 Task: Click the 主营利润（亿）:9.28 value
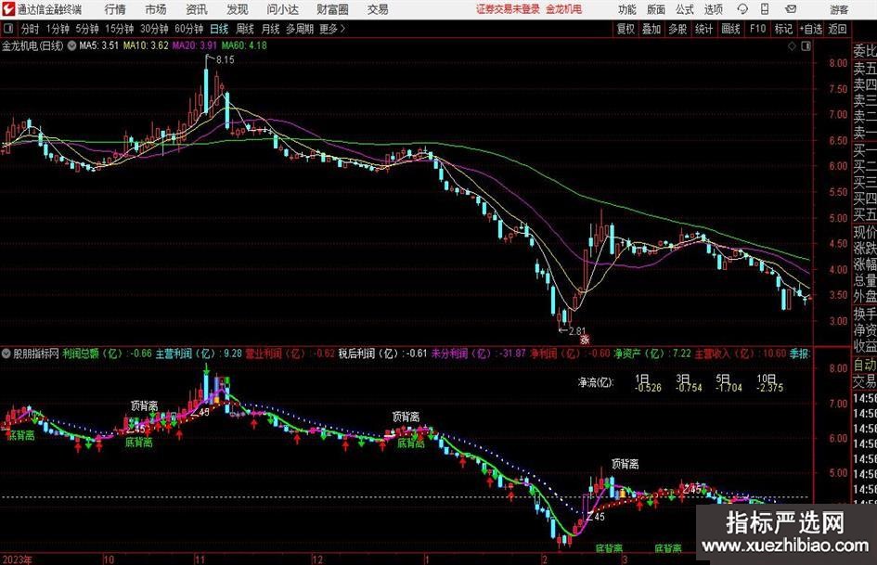coord(199,353)
